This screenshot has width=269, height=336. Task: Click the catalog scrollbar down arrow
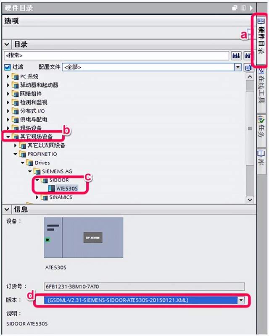point(250,200)
